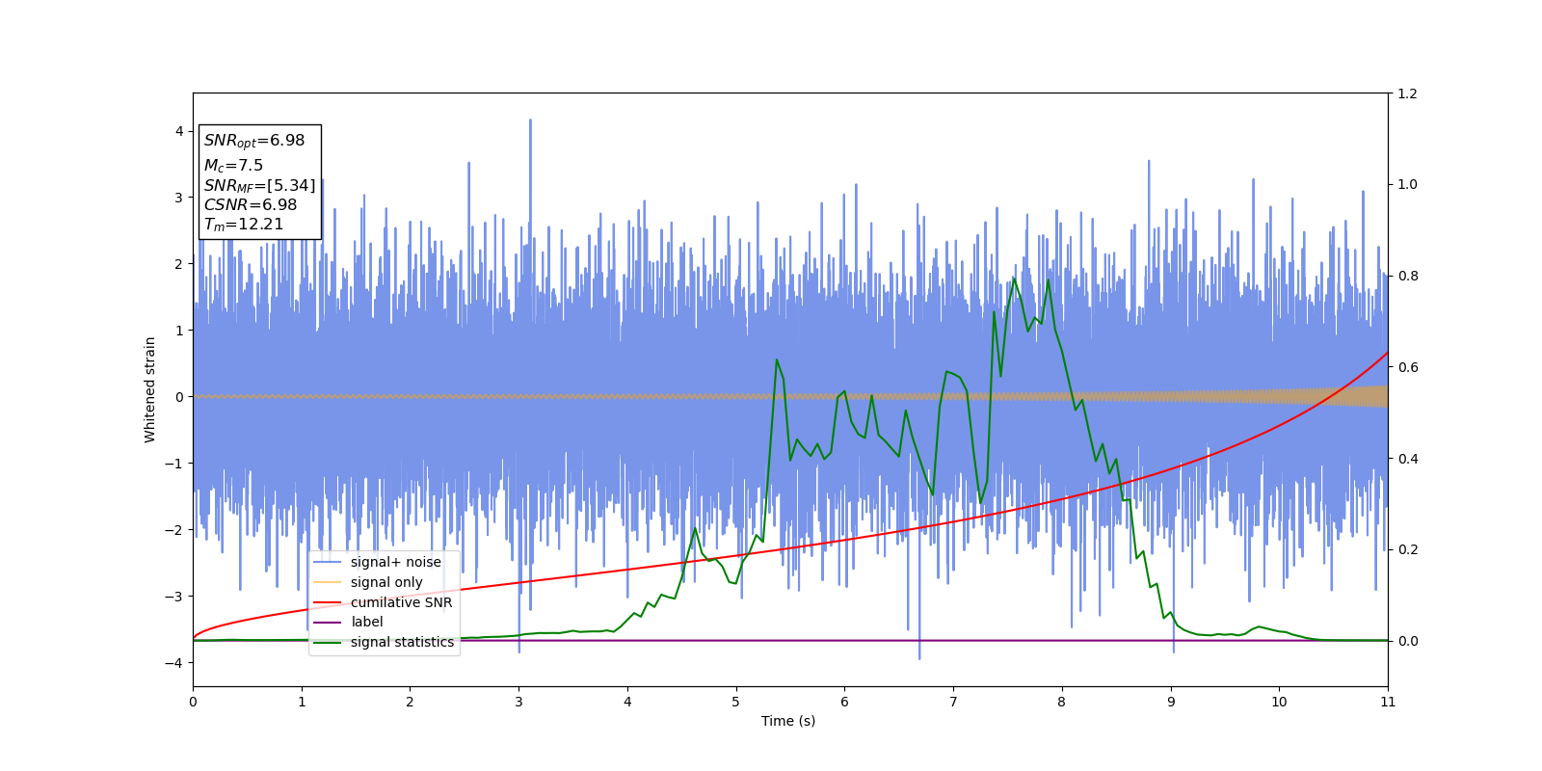Click the CSNR=6.98 annotation text
This screenshot has height=771, width=1542.
[x=251, y=205]
